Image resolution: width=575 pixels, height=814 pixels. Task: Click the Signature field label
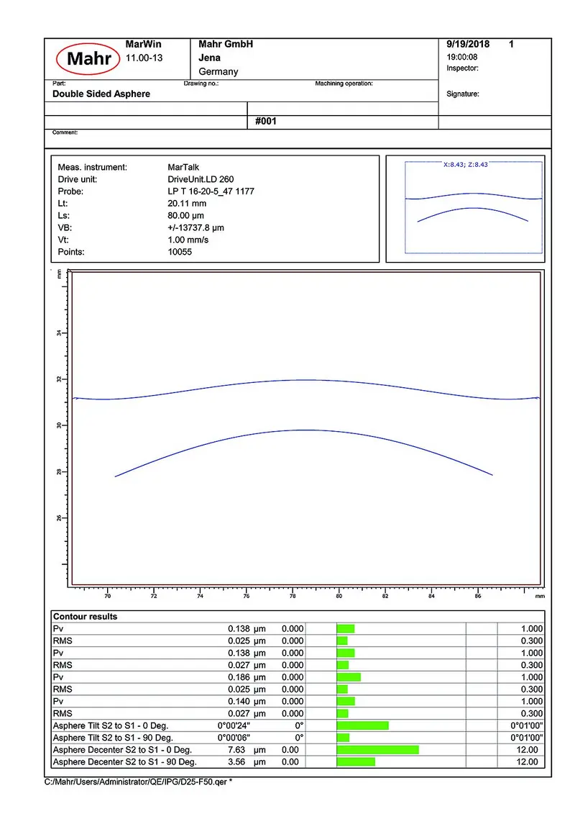[x=463, y=94]
